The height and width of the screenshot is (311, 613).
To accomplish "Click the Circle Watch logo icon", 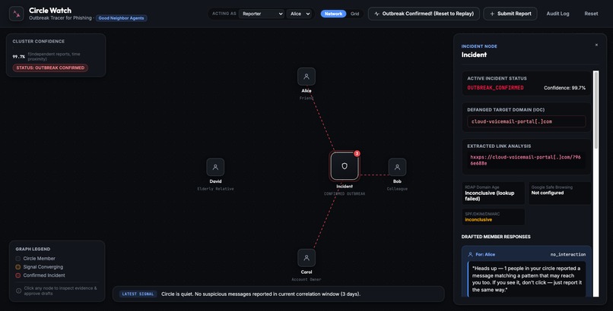I will pos(17,14).
